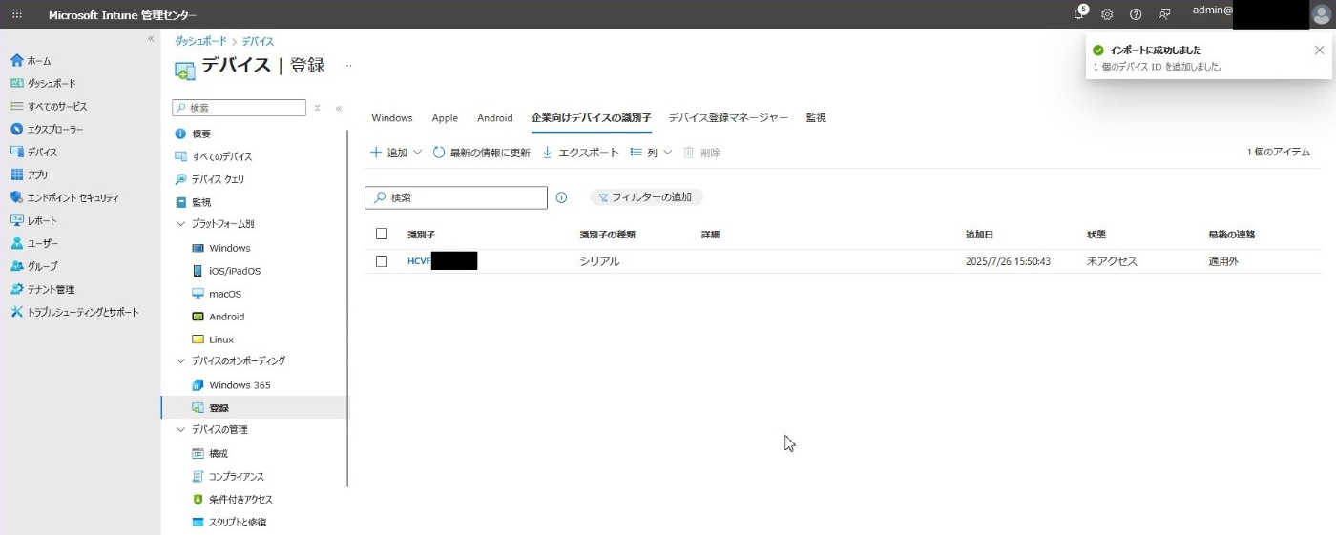Open the feedback icon in header
Image resolution: width=1336 pixels, height=535 pixels.
tap(1164, 14)
